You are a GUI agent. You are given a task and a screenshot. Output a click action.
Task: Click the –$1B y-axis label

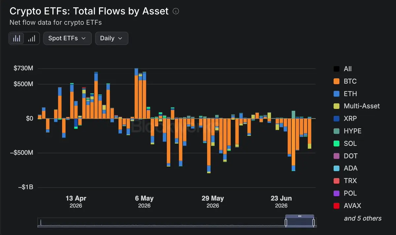25,187
